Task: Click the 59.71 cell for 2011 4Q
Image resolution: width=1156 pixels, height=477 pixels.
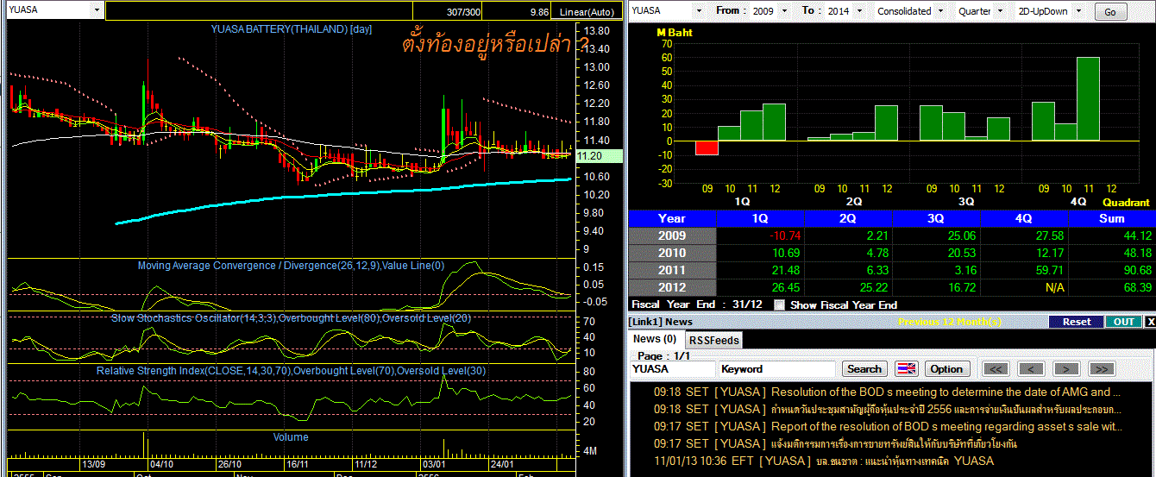Action: (1024, 270)
